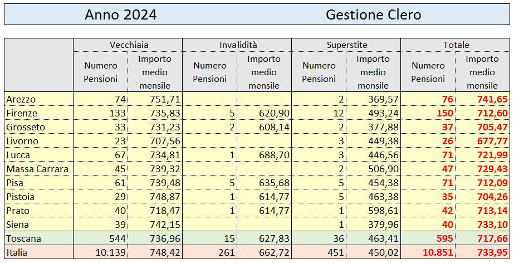Screen dimensions: 514x263
Task: Select the Italia summary row label
Action: [17, 253]
